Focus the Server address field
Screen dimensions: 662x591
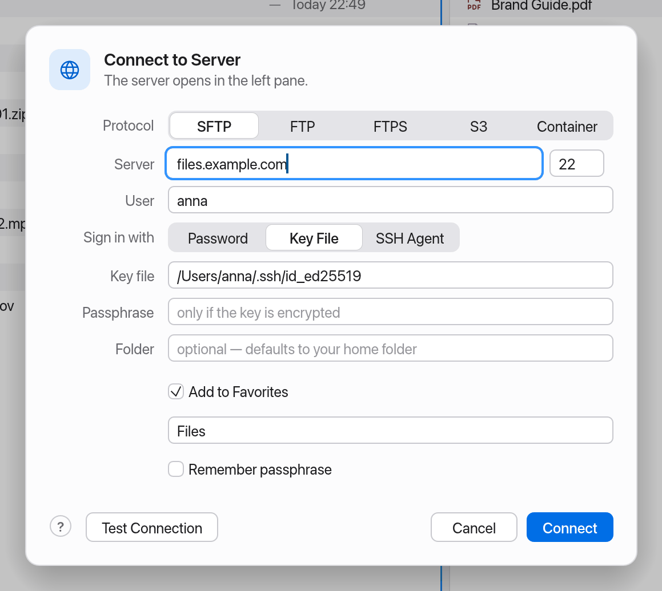click(354, 164)
